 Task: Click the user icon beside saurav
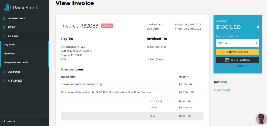tap(4, 121)
